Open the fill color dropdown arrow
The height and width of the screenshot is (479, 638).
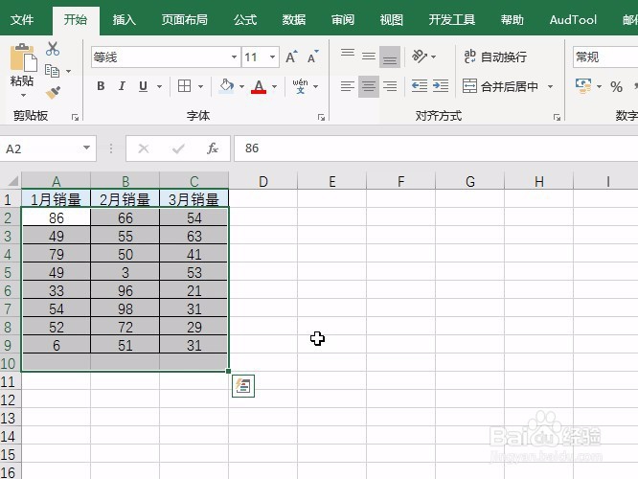[241, 86]
